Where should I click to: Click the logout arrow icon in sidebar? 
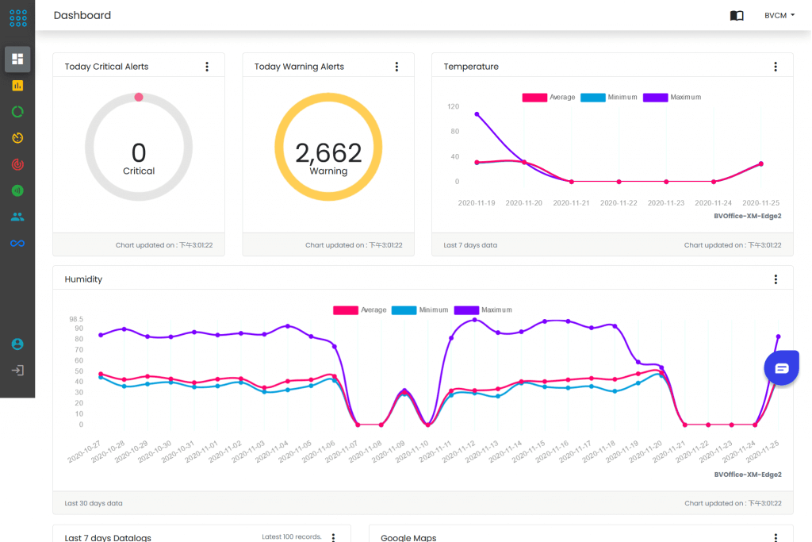pos(17,371)
